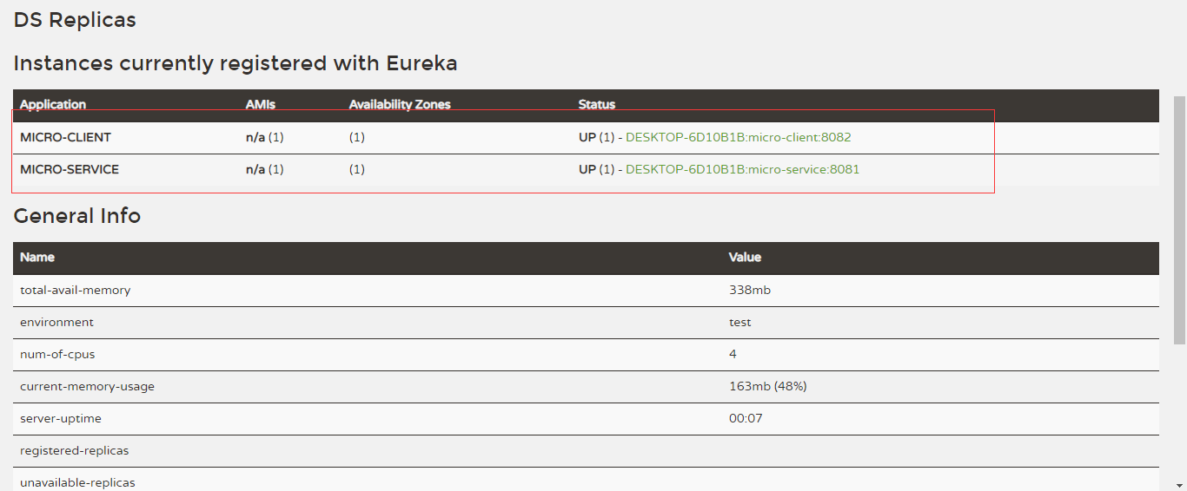Select the total-avail-memory row

(586, 291)
